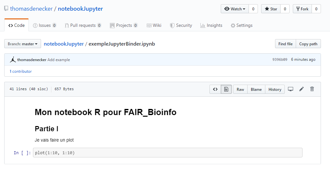Display the rendered blob view icon

[x=226, y=89]
